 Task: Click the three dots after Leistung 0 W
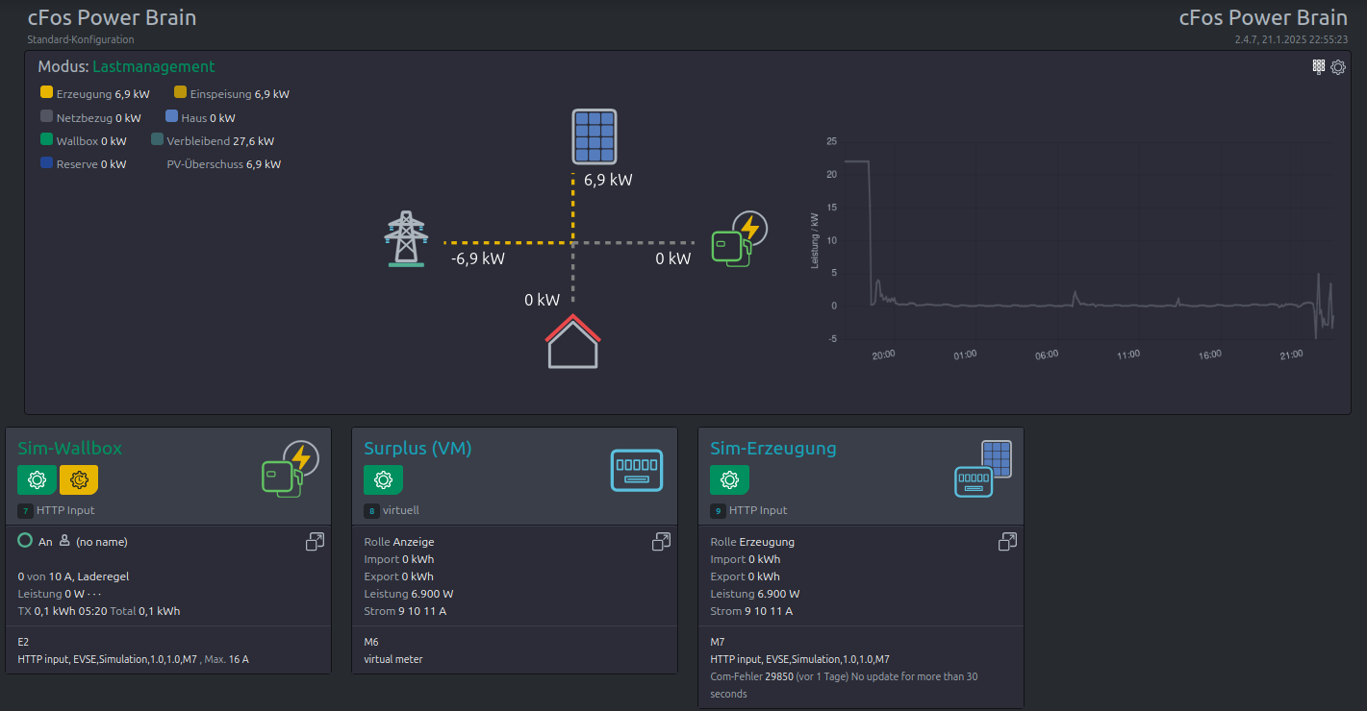coord(94,594)
